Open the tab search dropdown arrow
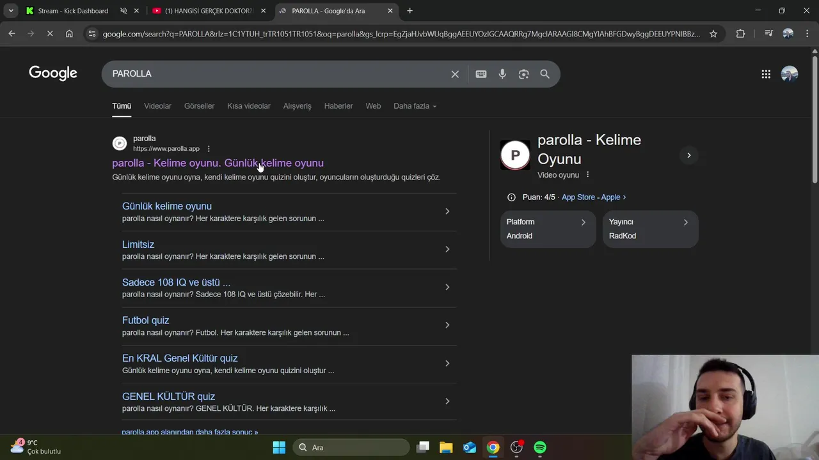The width and height of the screenshot is (819, 460). [11, 11]
